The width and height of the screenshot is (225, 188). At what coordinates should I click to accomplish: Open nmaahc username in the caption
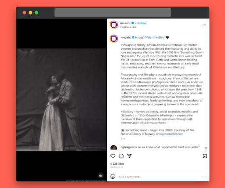pos(126,37)
